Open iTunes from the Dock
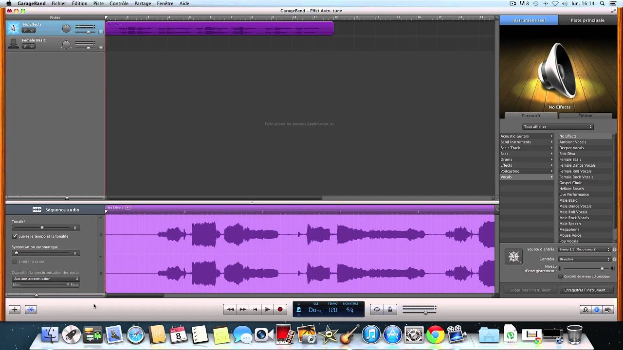 [x=371, y=334]
